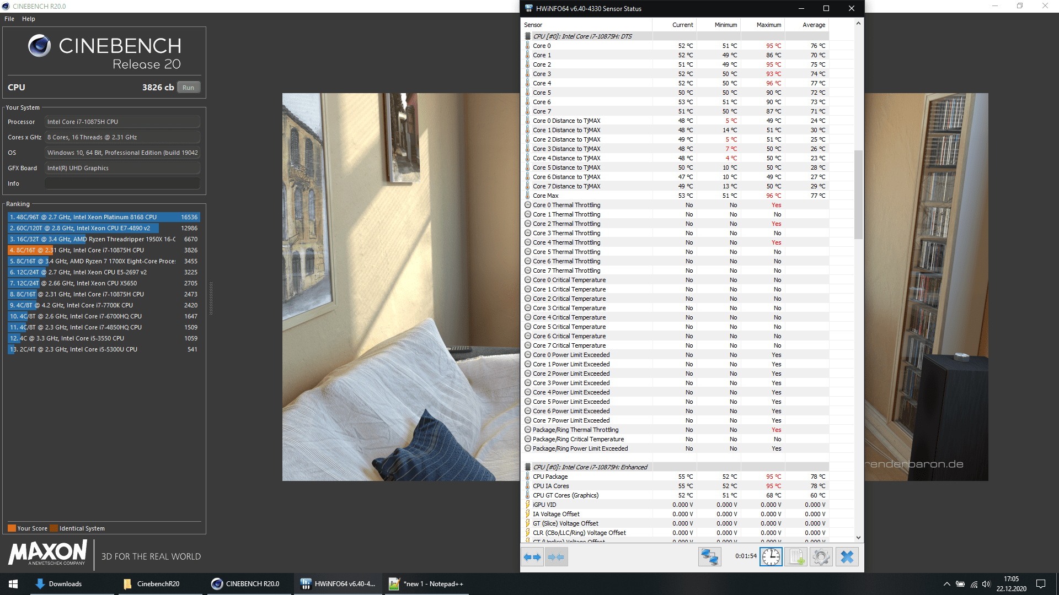Viewport: 1059px width, 595px height.
Task: Click the Your Score orange legend swatch
Action: [x=12, y=528]
